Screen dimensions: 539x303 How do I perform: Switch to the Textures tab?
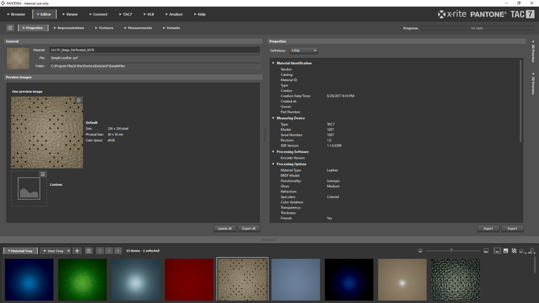tap(104, 27)
